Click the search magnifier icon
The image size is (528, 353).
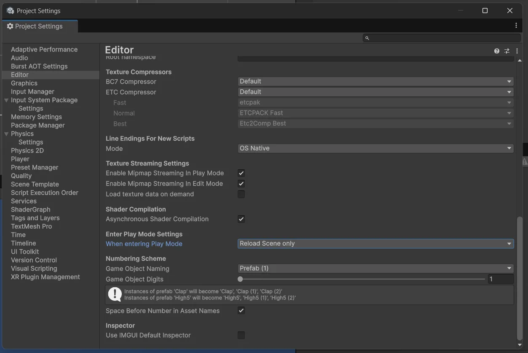click(367, 38)
